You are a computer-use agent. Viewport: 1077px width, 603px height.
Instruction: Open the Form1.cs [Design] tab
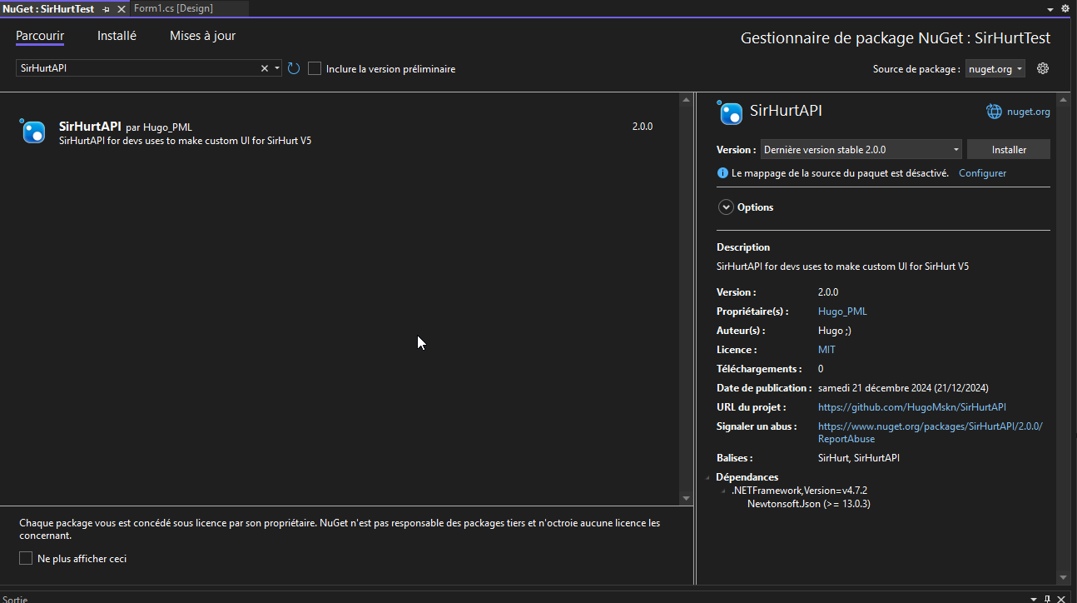point(173,8)
